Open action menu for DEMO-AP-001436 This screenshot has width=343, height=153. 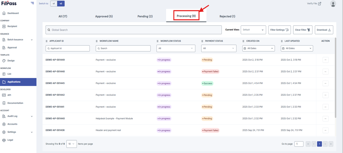click(x=325, y=130)
